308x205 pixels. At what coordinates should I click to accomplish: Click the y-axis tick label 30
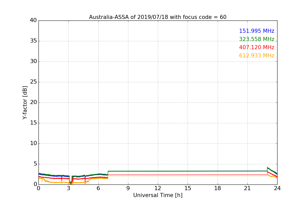click(x=33, y=61)
